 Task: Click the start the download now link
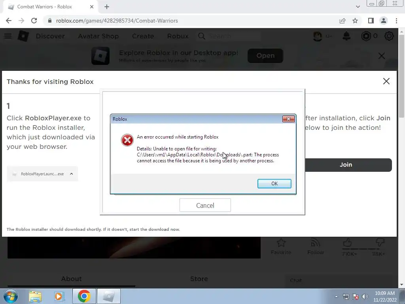pos(155,229)
